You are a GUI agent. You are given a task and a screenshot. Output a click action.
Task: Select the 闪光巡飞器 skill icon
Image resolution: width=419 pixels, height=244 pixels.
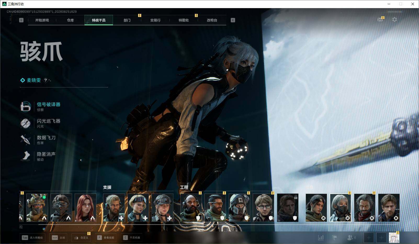[x=25, y=123]
